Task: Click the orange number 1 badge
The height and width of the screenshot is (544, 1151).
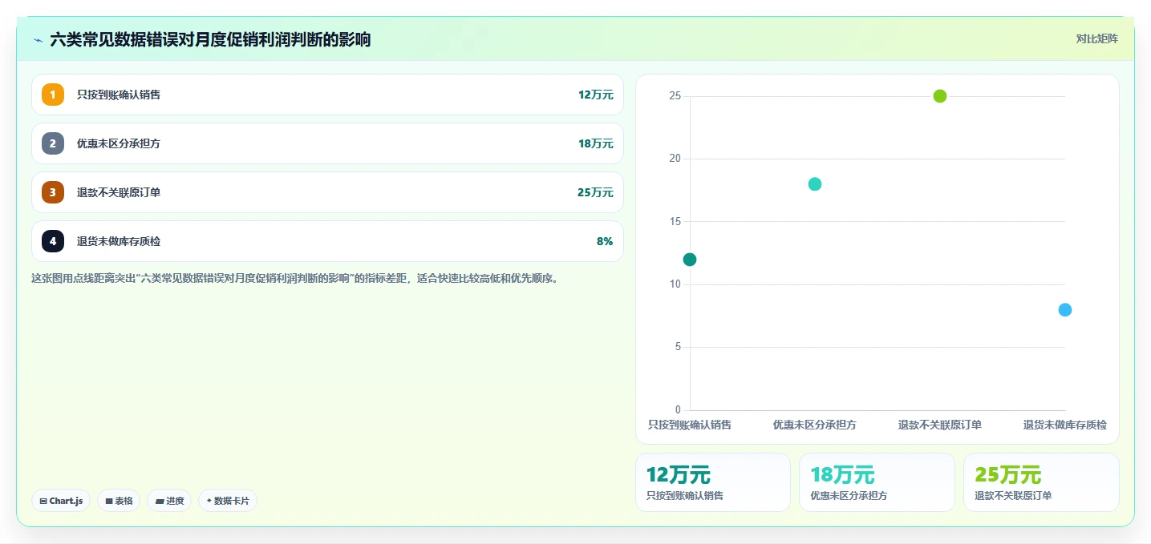Action: tap(53, 95)
